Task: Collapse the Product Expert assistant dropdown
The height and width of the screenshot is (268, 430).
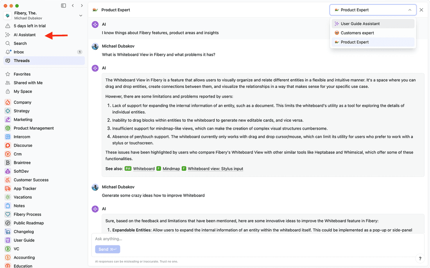Action: (410, 10)
